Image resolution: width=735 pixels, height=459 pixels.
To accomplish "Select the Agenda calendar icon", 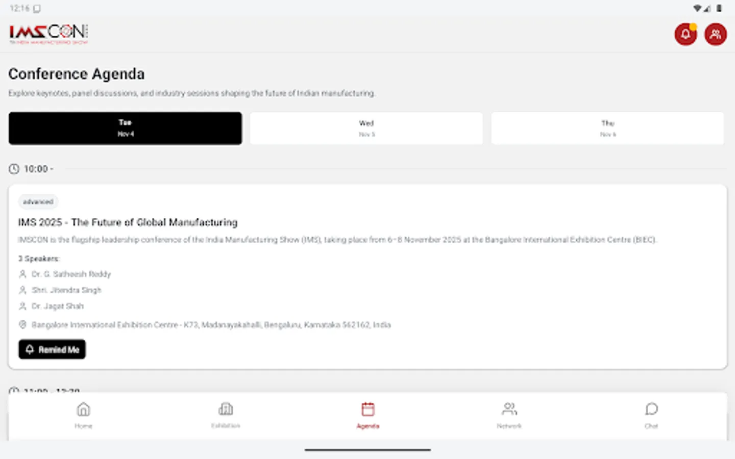I will 367,409.
